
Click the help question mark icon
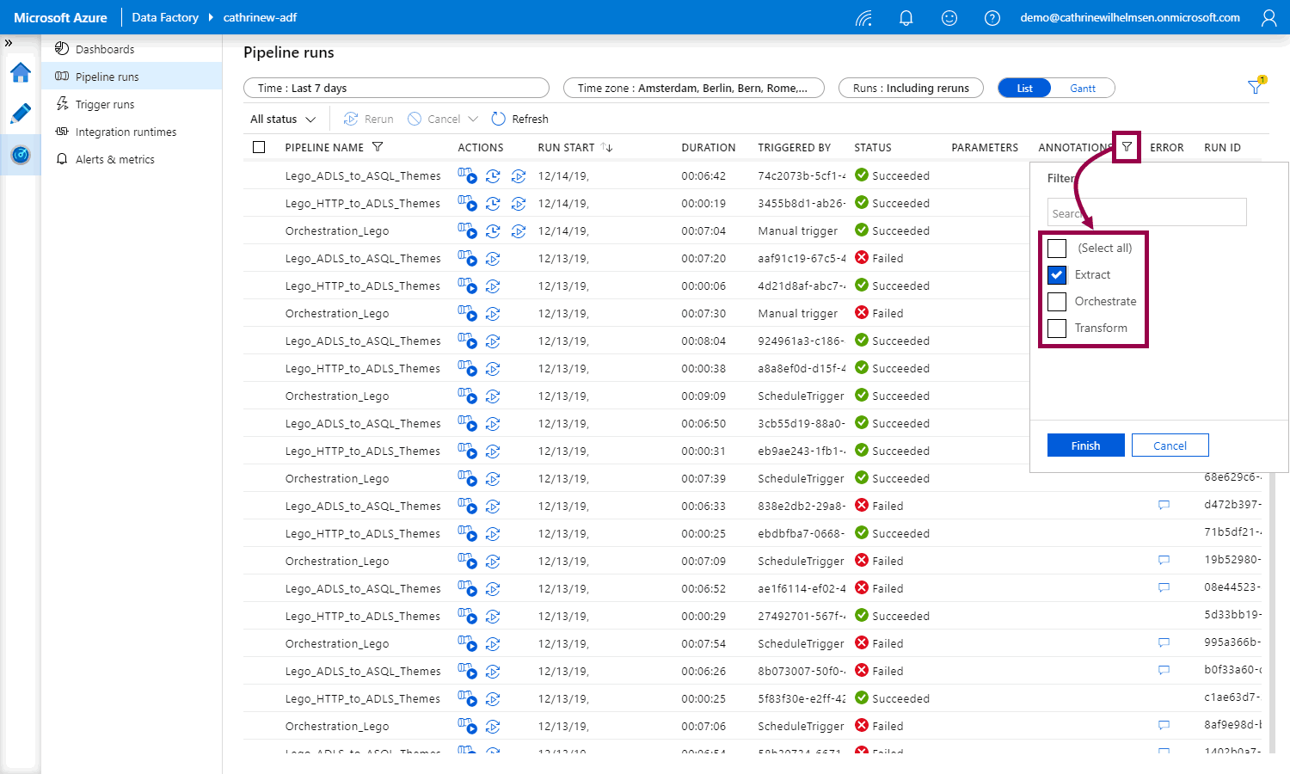992,18
